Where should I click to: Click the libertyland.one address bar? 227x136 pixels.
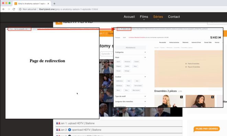click(68, 9)
